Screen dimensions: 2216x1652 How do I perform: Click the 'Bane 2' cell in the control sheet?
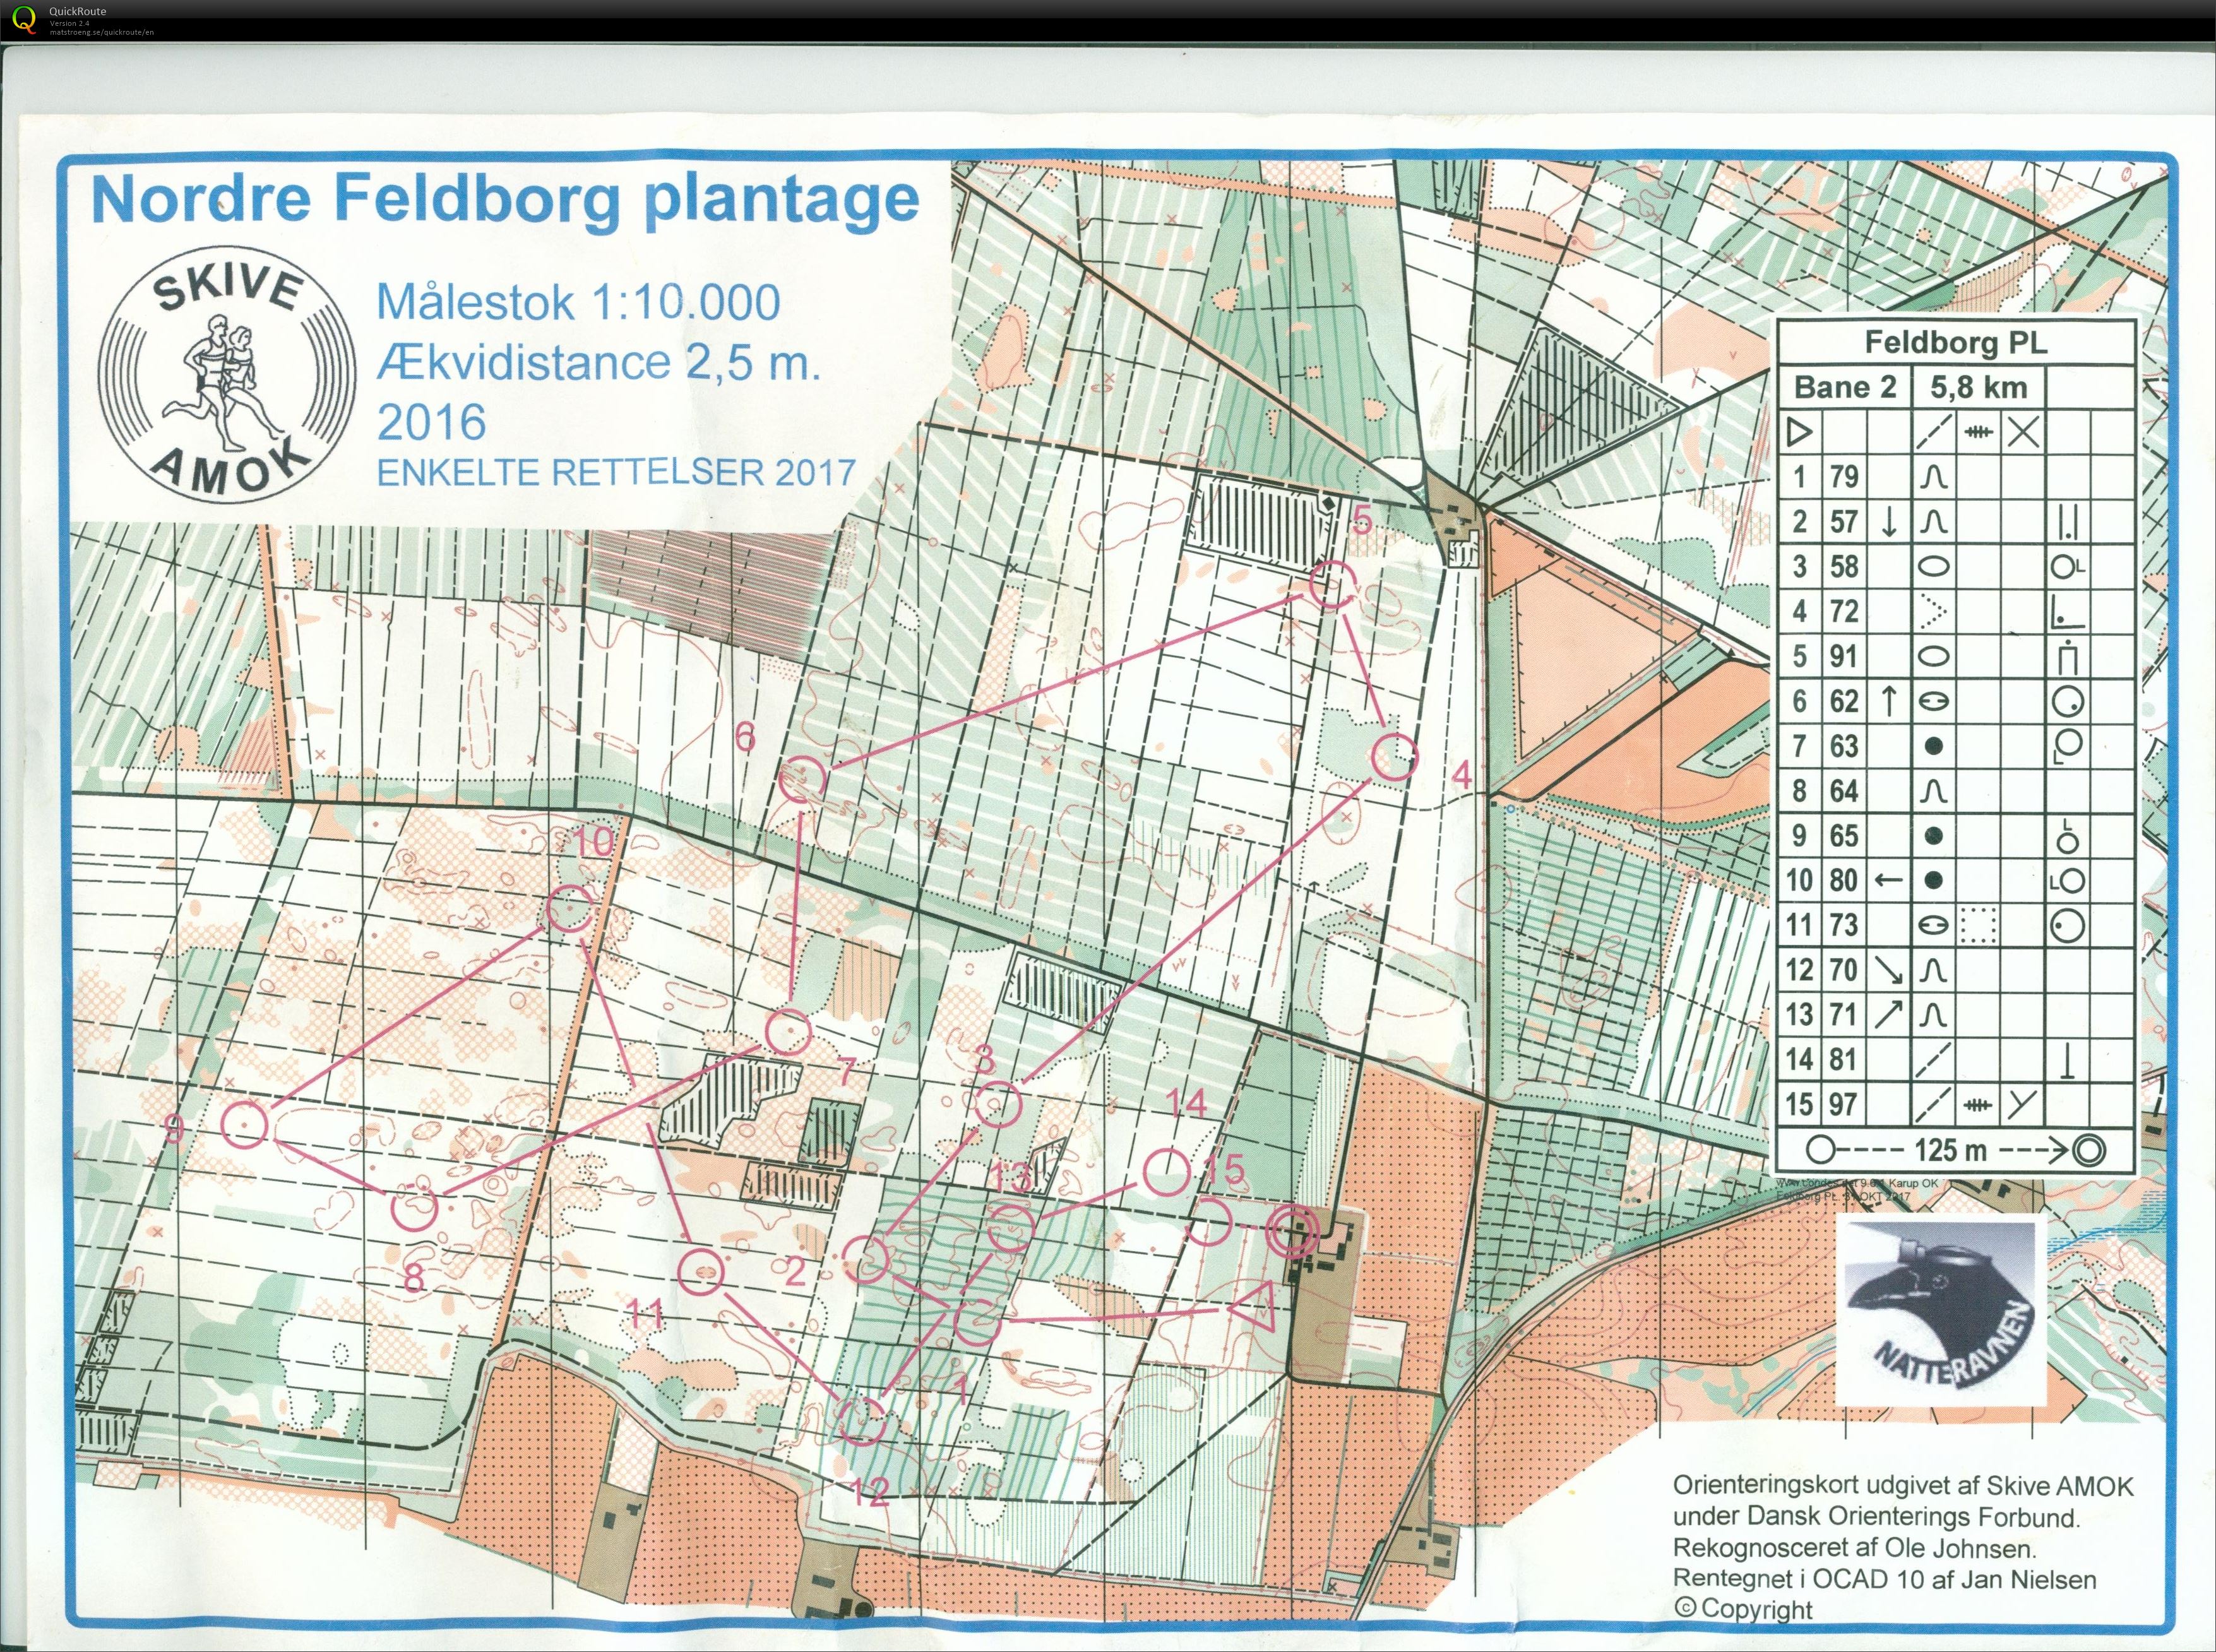click(1845, 387)
